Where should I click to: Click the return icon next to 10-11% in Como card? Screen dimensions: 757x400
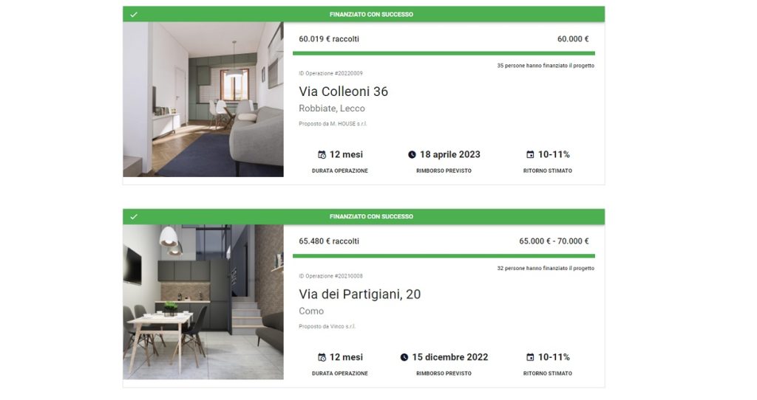click(530, 357)
